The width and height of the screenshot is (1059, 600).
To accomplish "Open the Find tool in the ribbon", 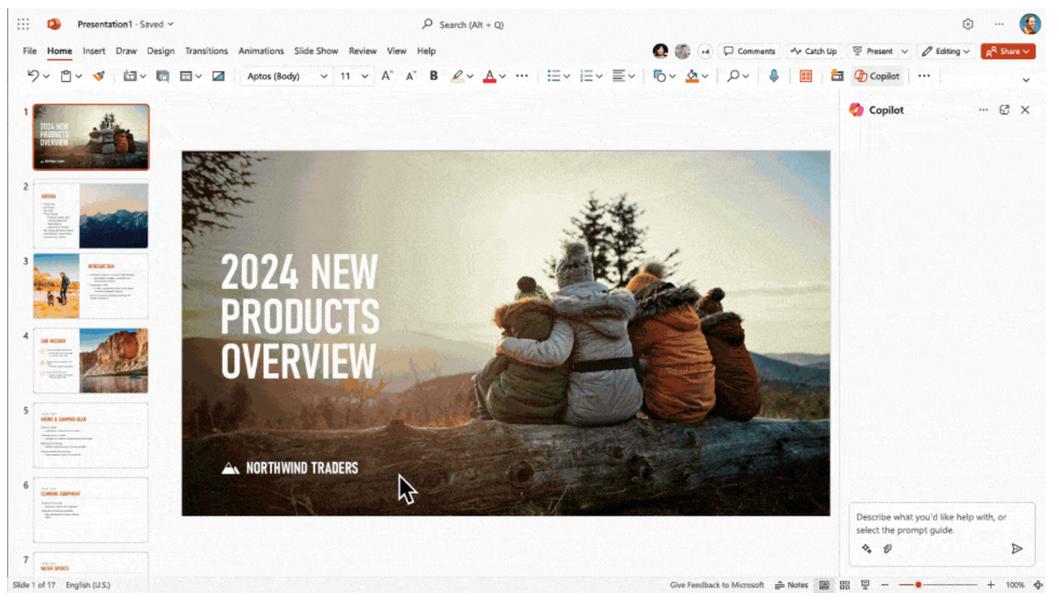I will 732,76.
